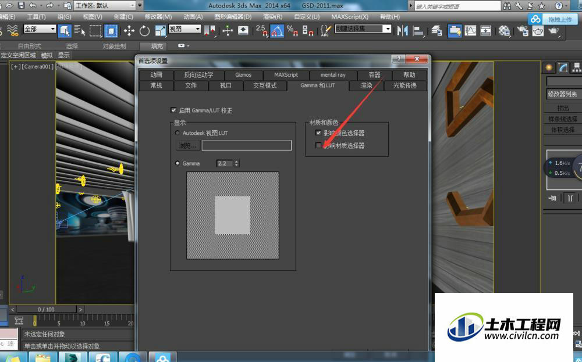The image size is (582, 362).
Task: Choose Rectangular Selection Region icon
Action: [x=95, y=31]
